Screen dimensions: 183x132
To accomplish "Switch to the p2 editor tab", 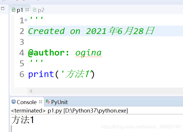I will click(x=41, y=10).
